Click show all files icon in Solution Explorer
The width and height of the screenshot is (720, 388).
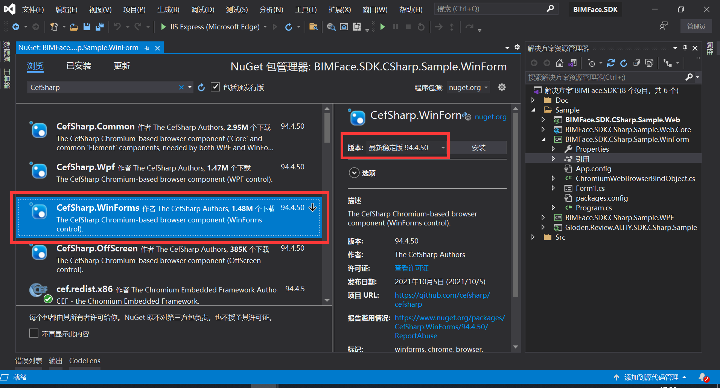tap(649, 63)
